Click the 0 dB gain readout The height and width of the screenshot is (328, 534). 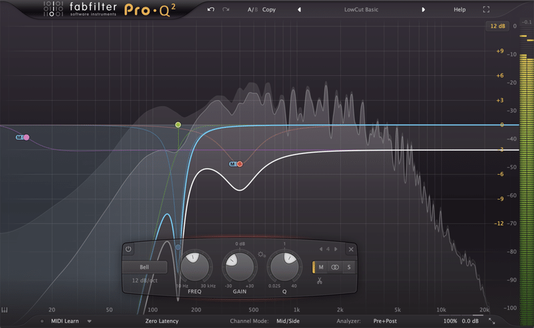[240, 243]
